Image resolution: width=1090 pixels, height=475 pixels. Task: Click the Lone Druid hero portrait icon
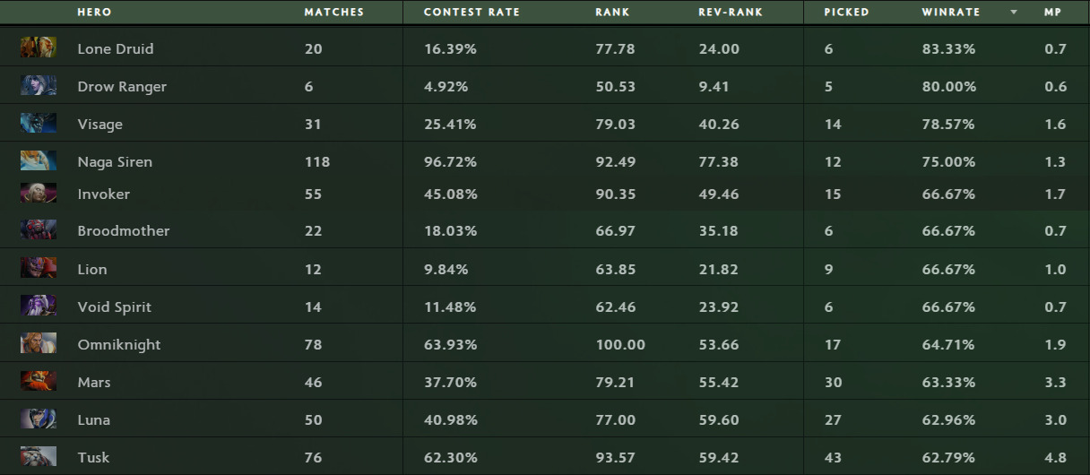tap(39, 47)
